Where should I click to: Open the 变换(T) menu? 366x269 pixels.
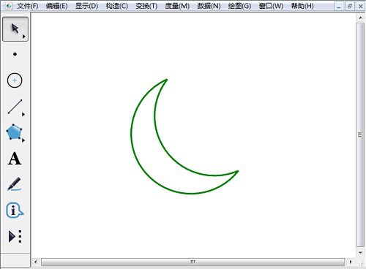[x=146, y=6]
